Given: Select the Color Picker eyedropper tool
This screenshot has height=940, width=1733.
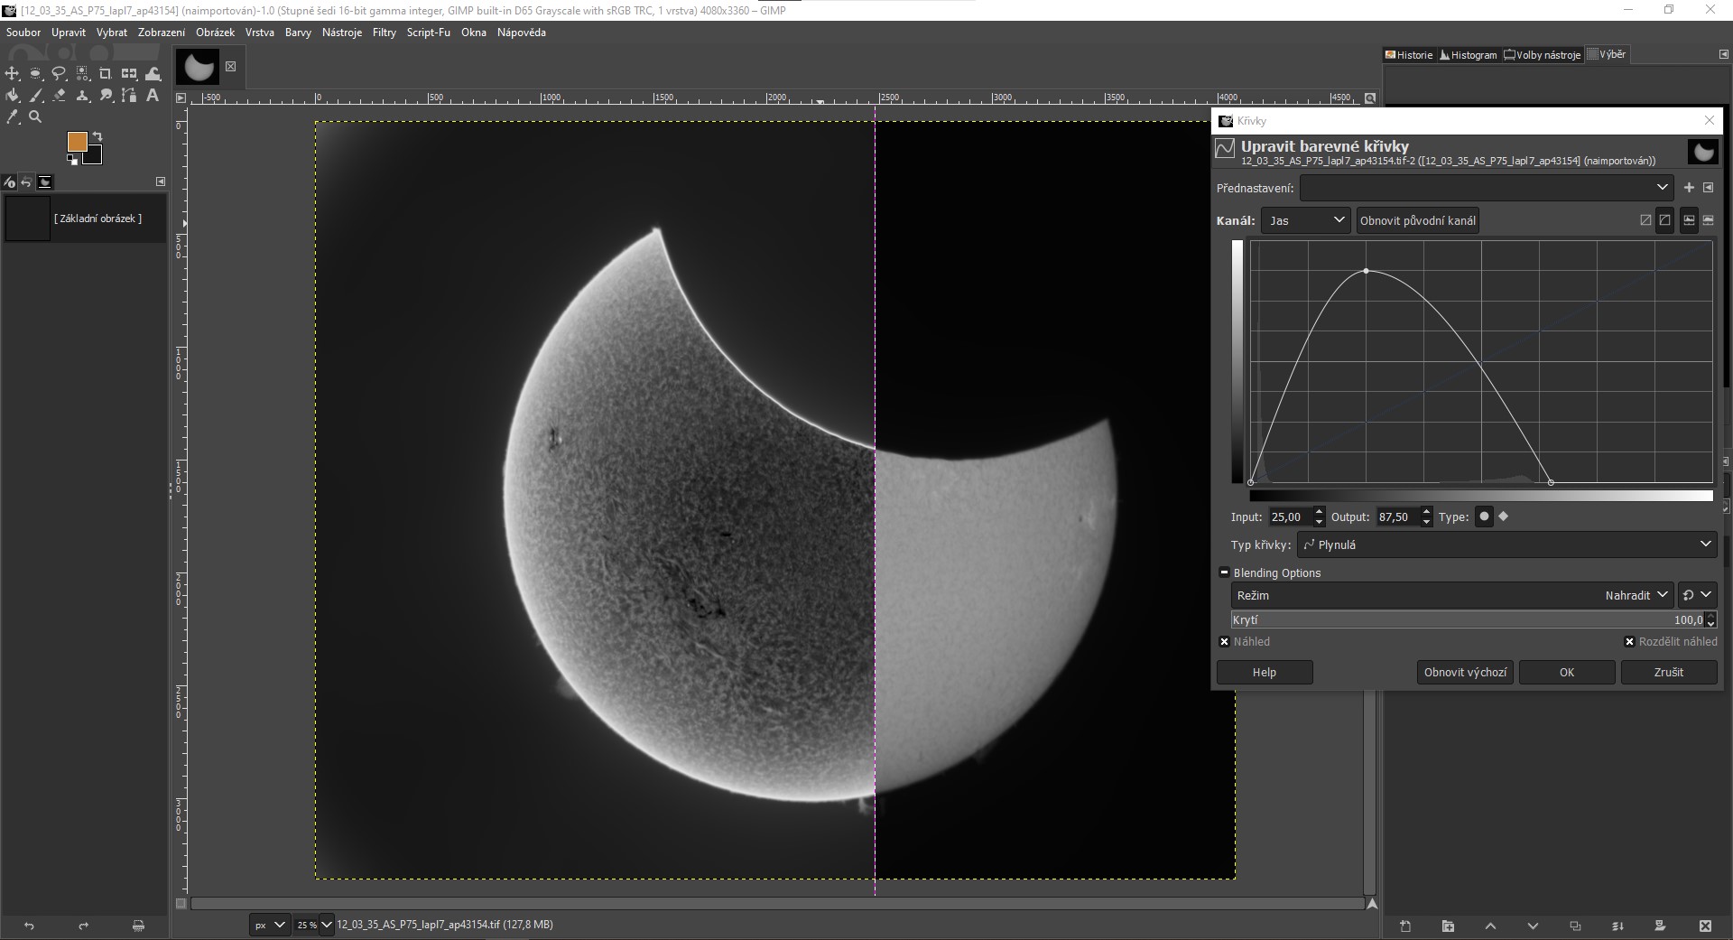Looking at the screenshot, I should [x=13, y=116].
